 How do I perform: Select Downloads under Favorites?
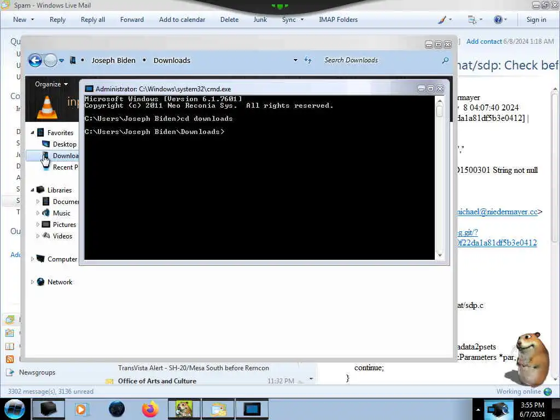[66, 156]
